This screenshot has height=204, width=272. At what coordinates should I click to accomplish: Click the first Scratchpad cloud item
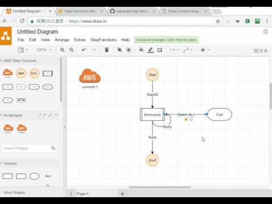8,128
